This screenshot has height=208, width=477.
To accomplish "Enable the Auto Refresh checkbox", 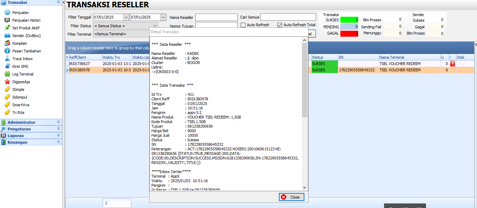I will point(243,24).
